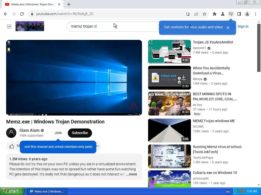Image resolution: width=261 pixels, height=195 pixels.
Task: Open Cubaris.exe on Windows 10 thumbnail
Action: (x=169, y=179)
